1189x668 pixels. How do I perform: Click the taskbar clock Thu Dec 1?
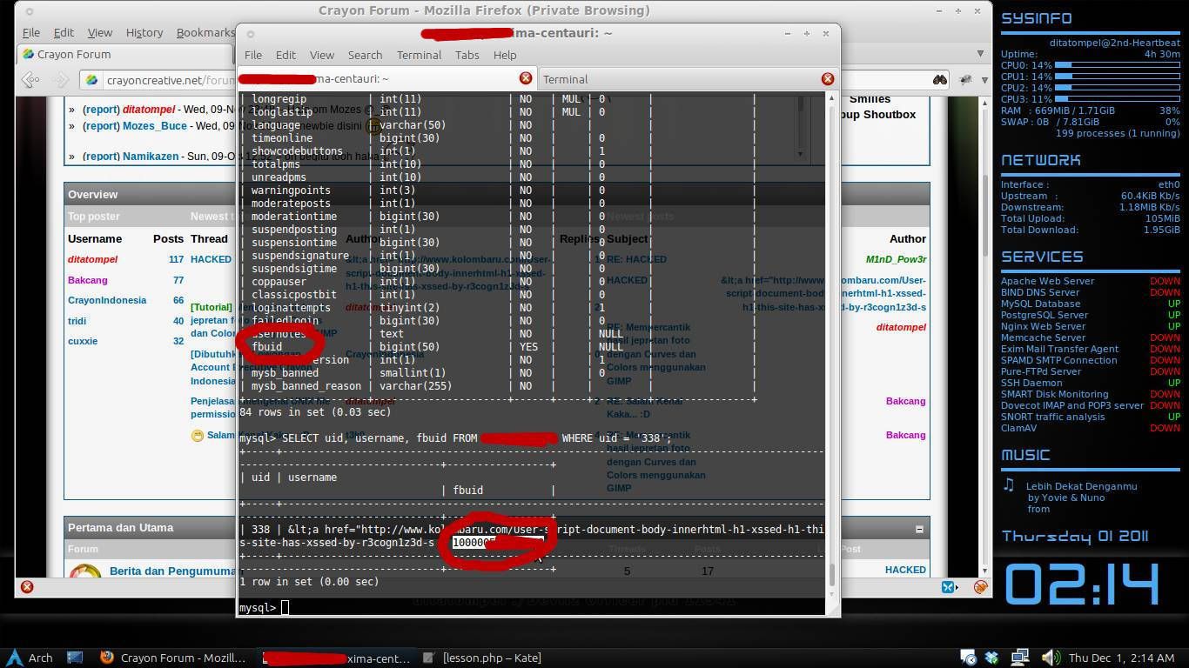[1120, 658]
